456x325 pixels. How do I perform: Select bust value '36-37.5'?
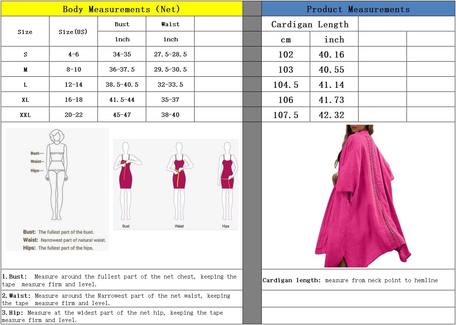coord(122,69)
